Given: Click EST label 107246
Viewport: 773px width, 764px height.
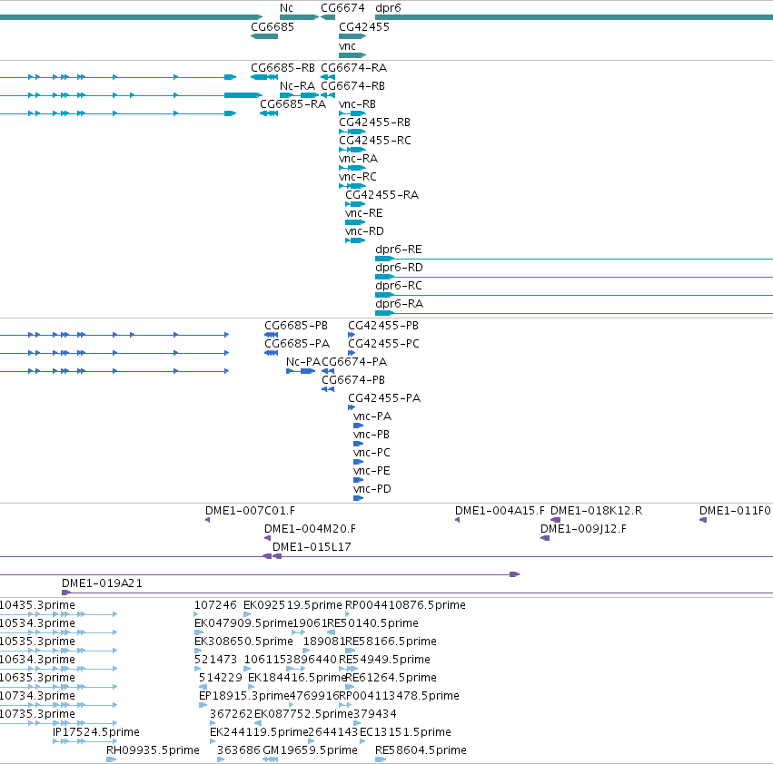Looking at the screenshot, I should 215,605.
